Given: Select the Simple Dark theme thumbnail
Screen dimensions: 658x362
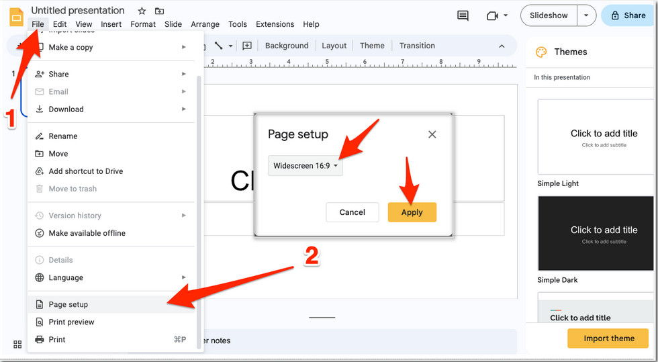Looking at the screenshot, I should click(x=597, y=234).
